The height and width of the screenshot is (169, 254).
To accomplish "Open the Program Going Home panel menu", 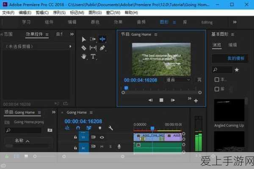I will [x=156, y=35].
